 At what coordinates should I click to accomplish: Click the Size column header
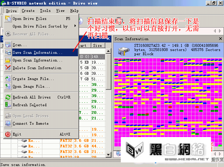click(x=97, y=45)
